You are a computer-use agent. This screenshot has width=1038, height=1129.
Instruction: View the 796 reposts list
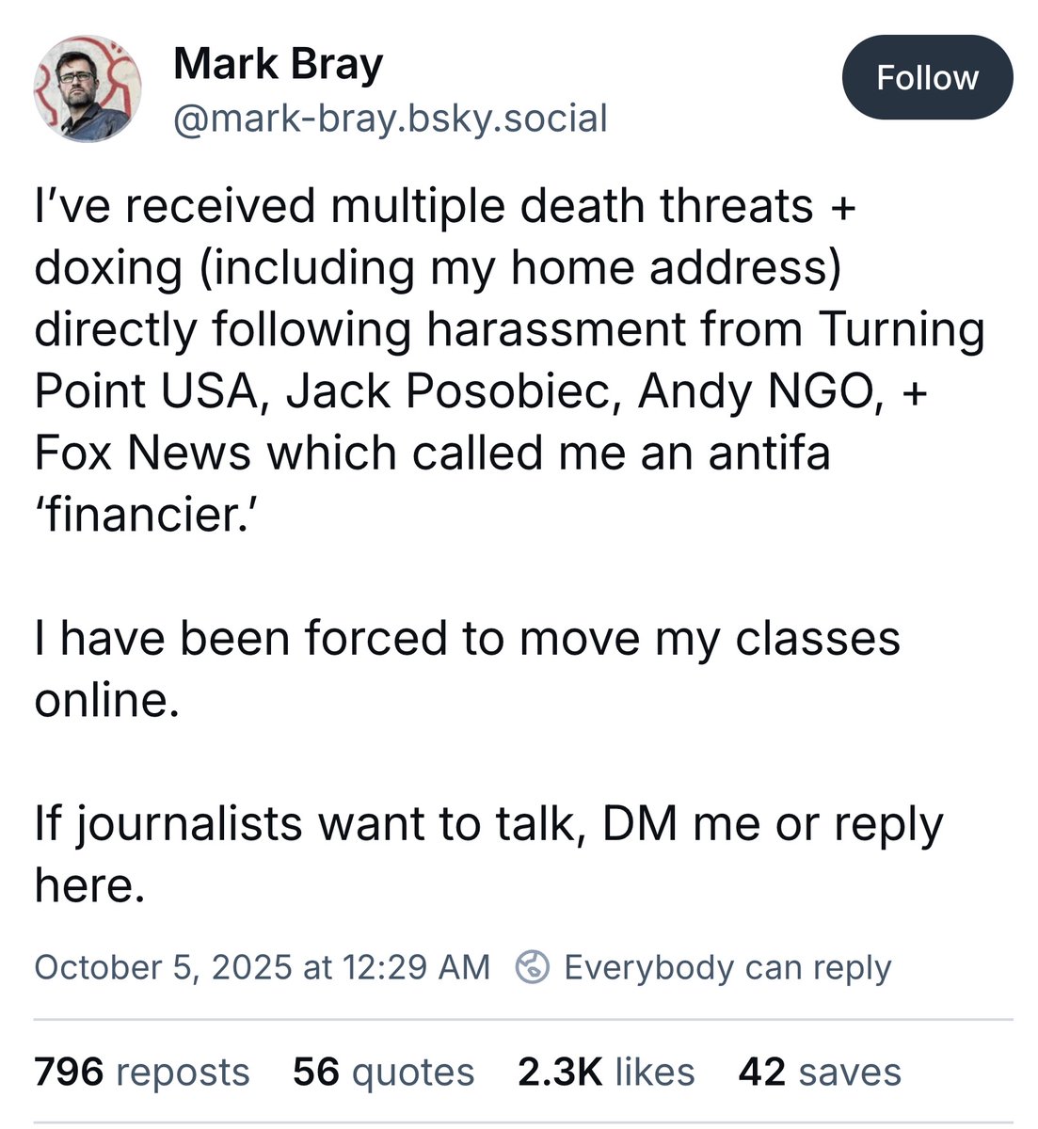(x=141, y=1072)
